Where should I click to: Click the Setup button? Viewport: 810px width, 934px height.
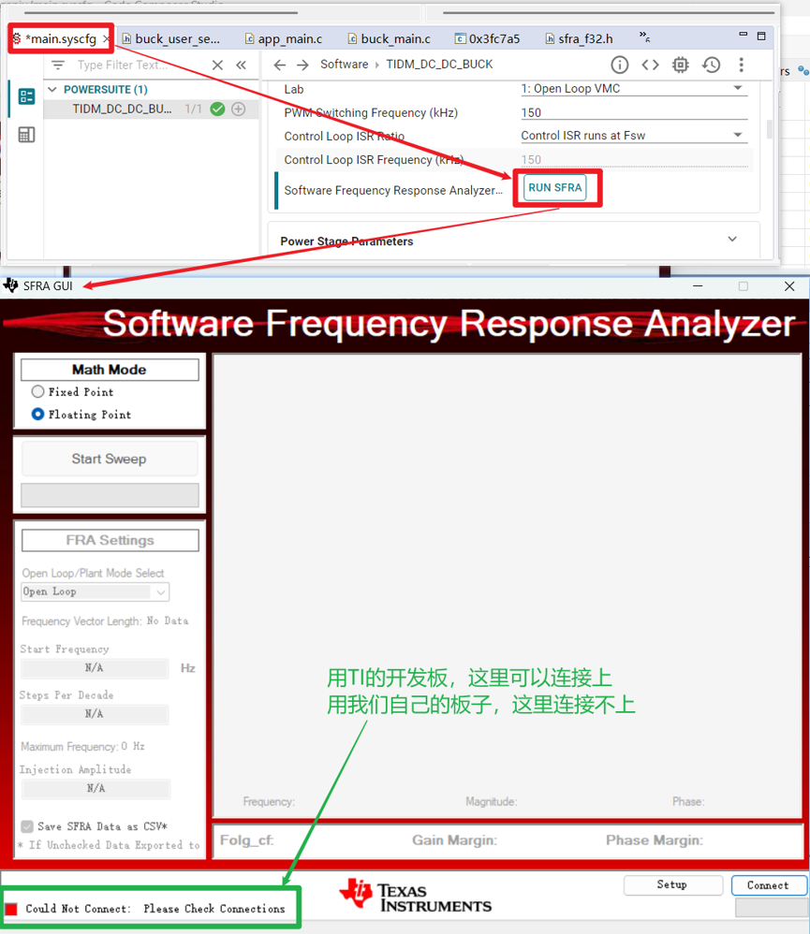point(673,884)
